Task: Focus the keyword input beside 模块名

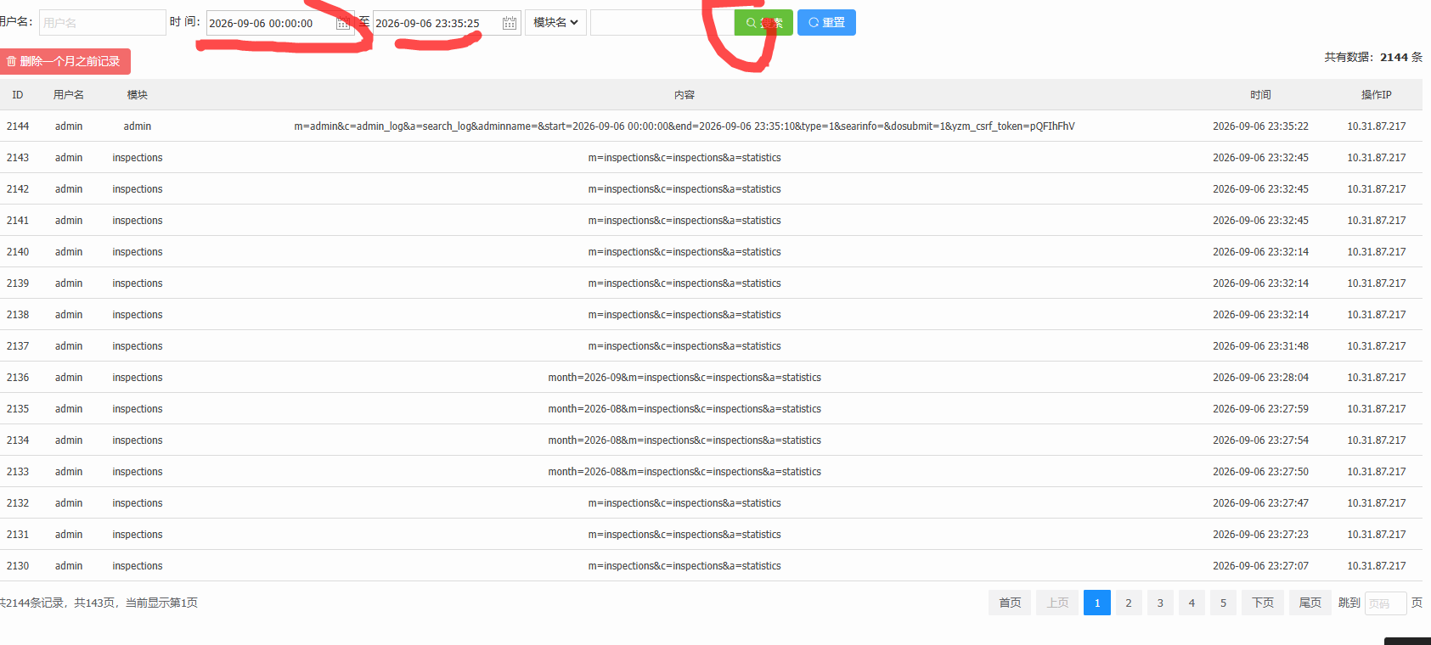Action: pos(661,23)
